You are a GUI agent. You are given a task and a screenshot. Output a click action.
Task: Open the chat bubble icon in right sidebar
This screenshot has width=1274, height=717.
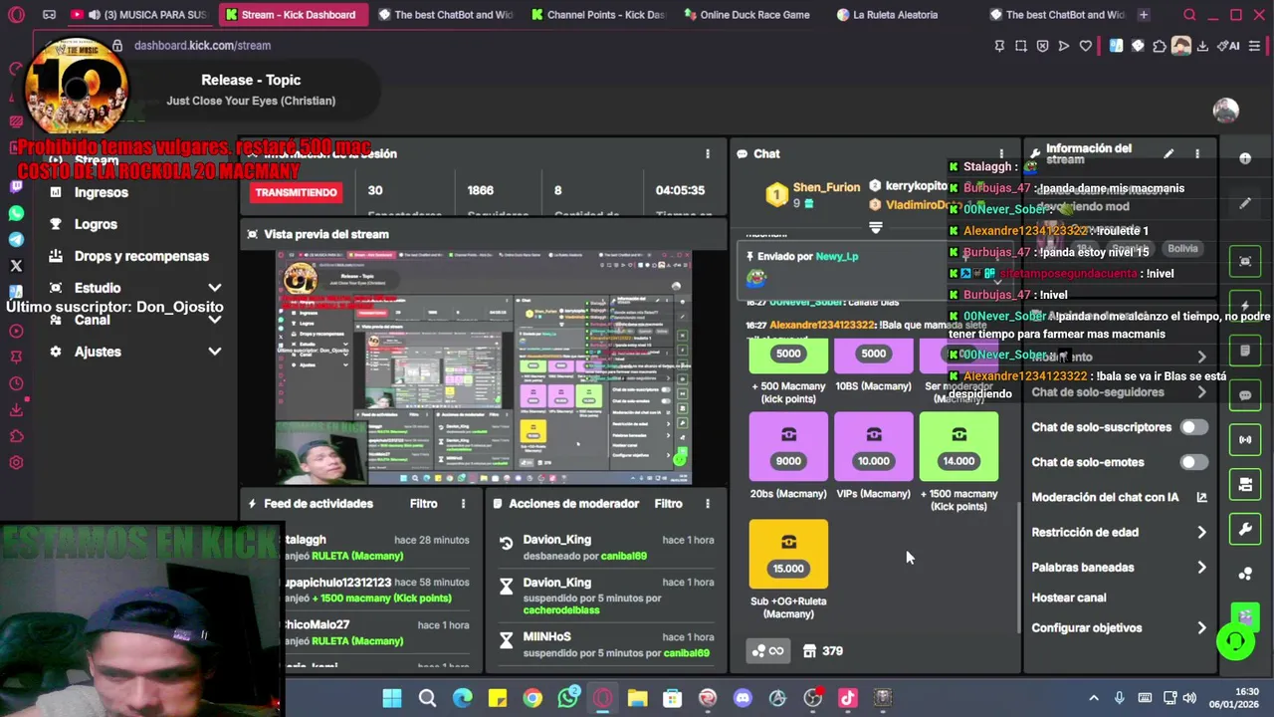click(1245, 395)
